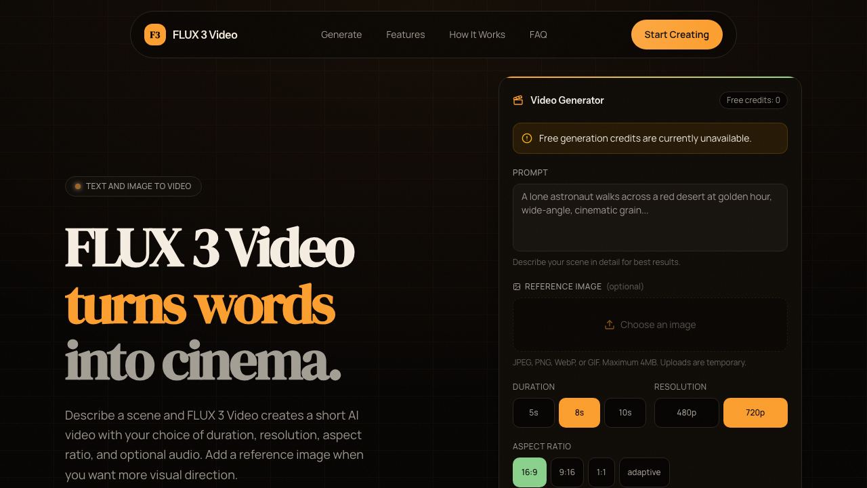This screenshot has height=488, width=867.
Task: Select 10s duration
Action: click(625, 413)
